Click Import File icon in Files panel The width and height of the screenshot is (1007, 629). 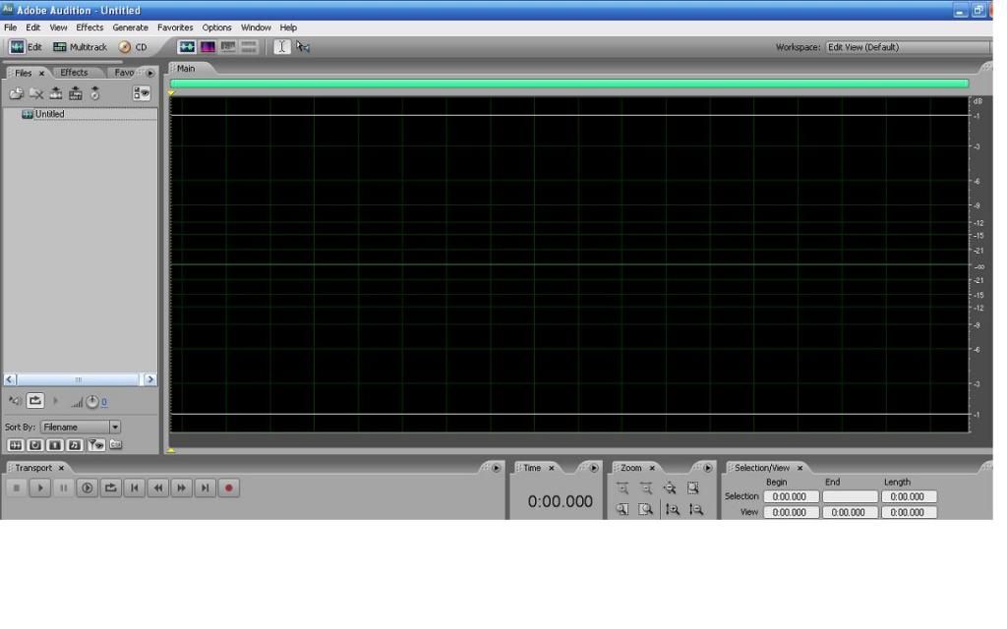tap(16, 93)
